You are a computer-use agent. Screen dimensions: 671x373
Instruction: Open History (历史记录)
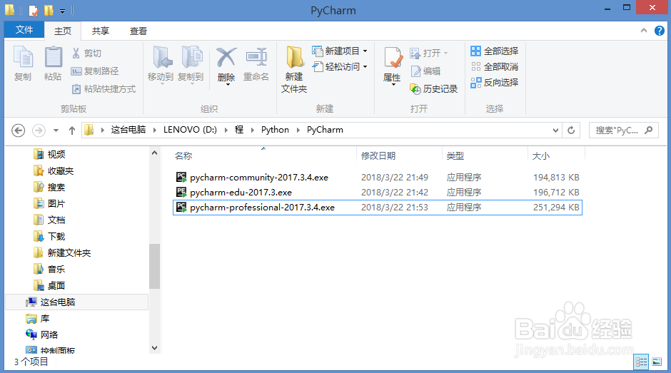click(433, 89)
